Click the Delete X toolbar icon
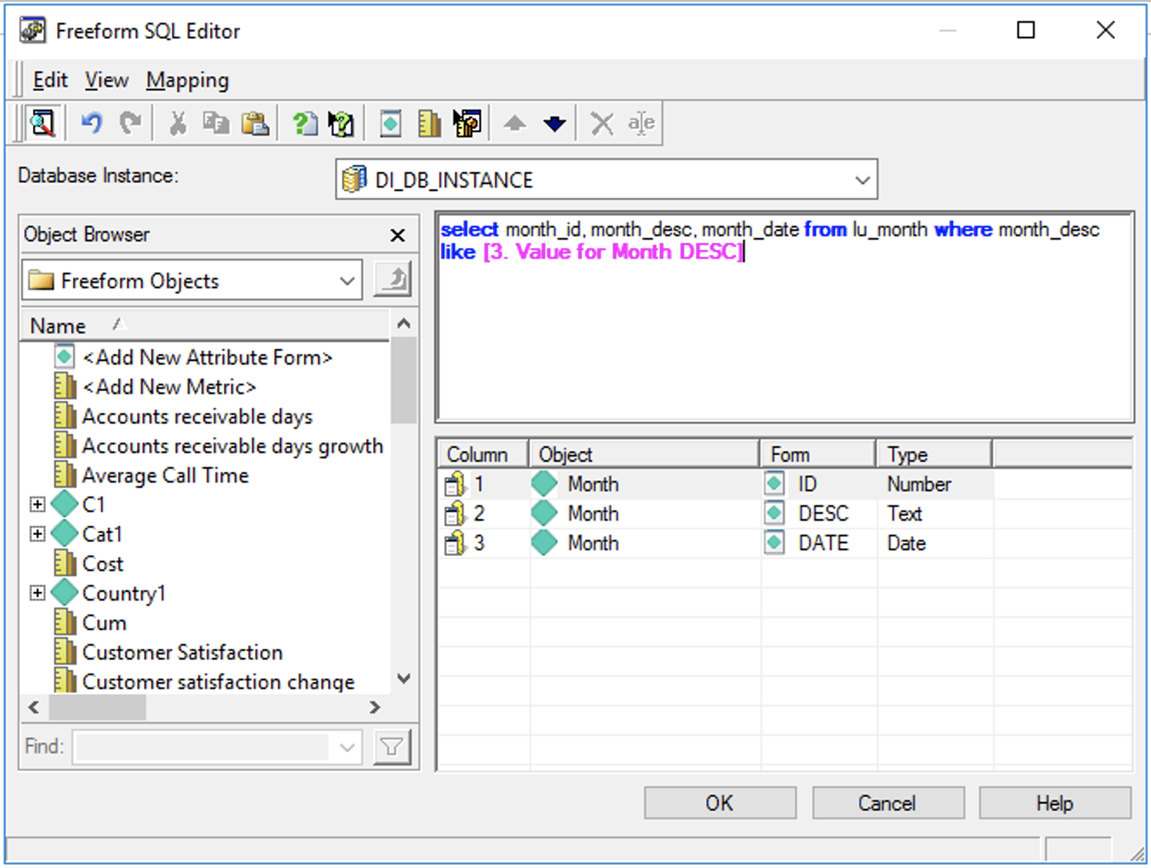1151x868 pixels. 601,122
